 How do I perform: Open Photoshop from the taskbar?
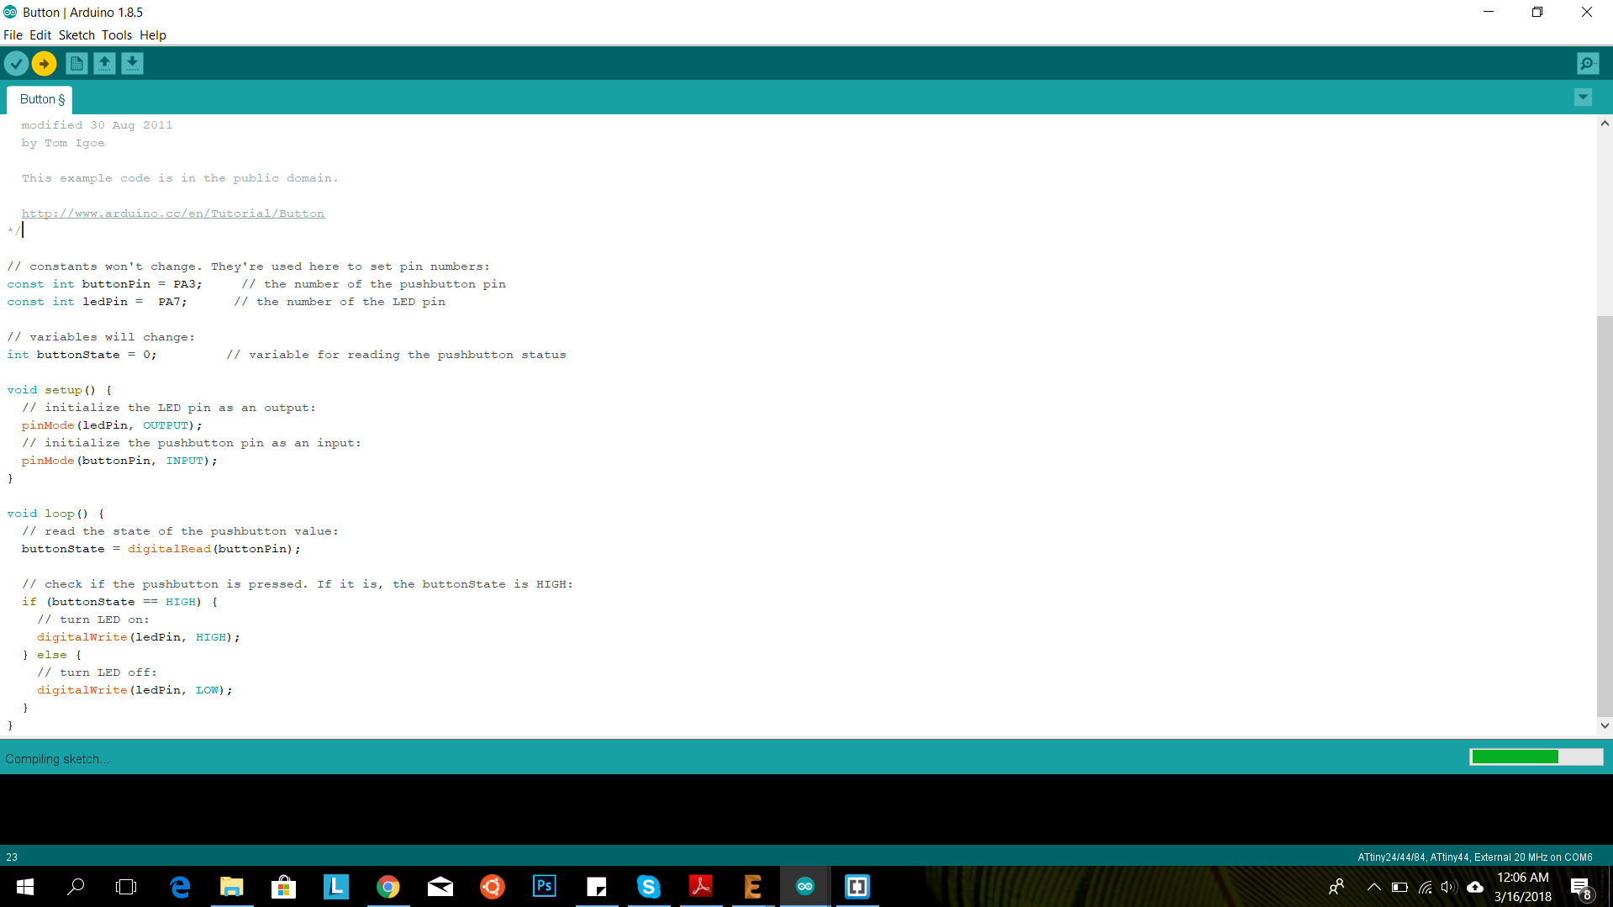(545, 887)
